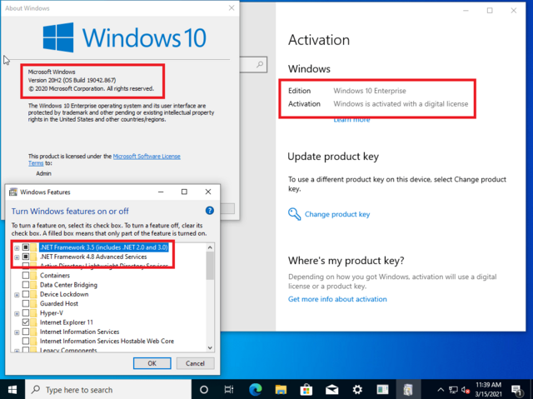Open the taskbar clock and date

(x=489, y=390)
